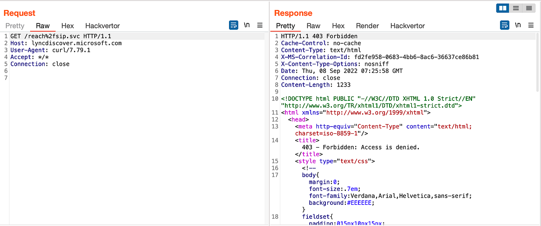Click the Connection: close response header
Image resolution: width=541 pixels, height=226 pixels.
(311, 78)
